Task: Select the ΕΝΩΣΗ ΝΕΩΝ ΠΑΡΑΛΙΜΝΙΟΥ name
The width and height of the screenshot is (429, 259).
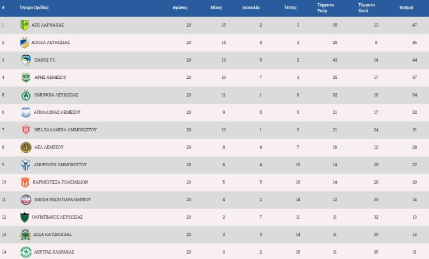Action: point(63,200)
